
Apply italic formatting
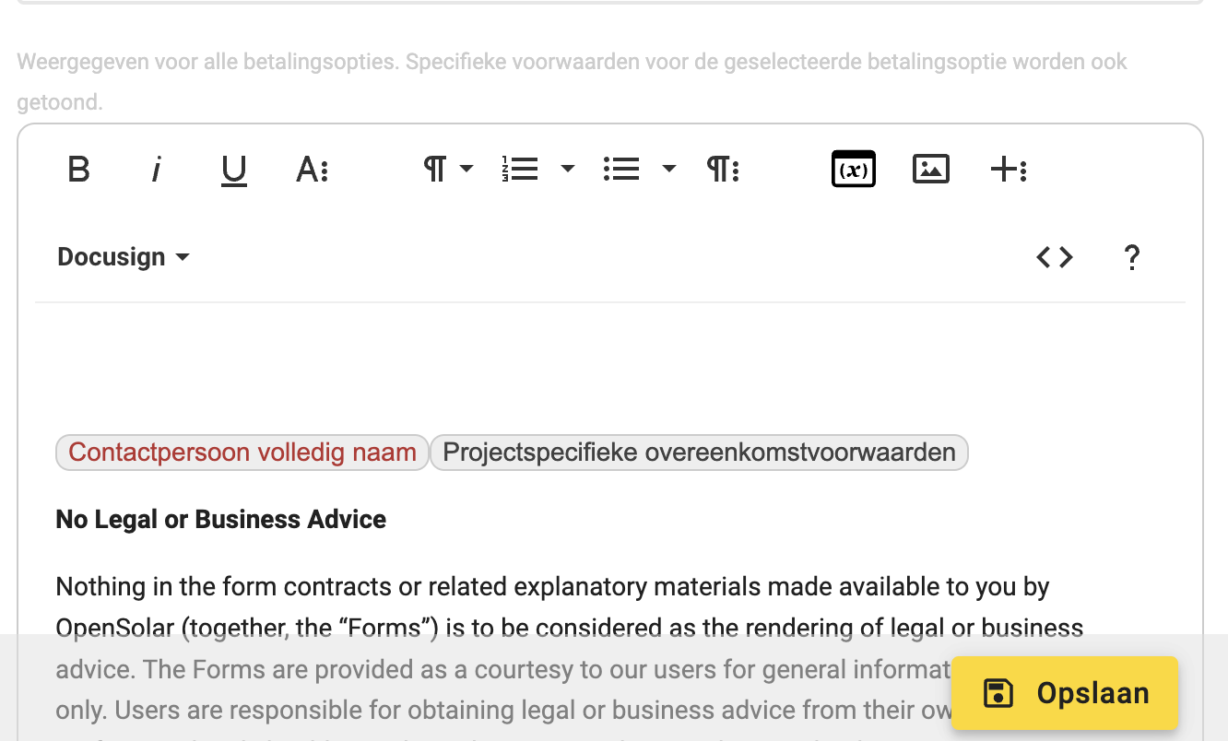157,170
